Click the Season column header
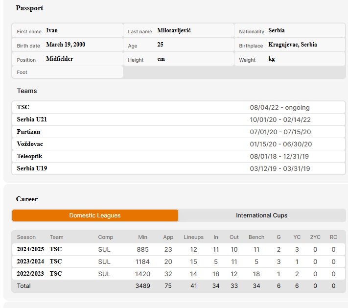 click(26, 237)
